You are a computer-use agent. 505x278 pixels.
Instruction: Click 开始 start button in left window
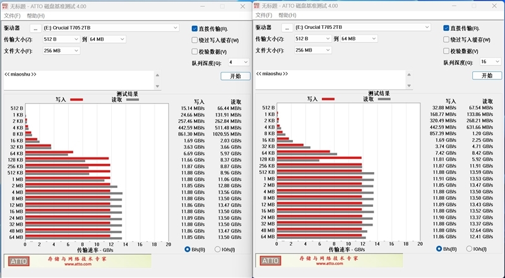coord(235,76)
